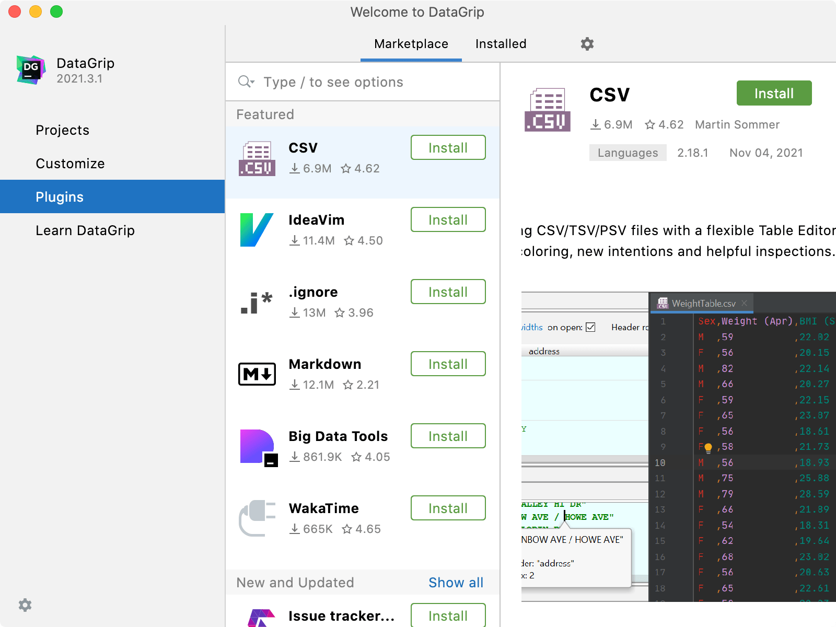Click the DataGrip logo icon
This screenshot has width=836, height=627.
(31, 69)
